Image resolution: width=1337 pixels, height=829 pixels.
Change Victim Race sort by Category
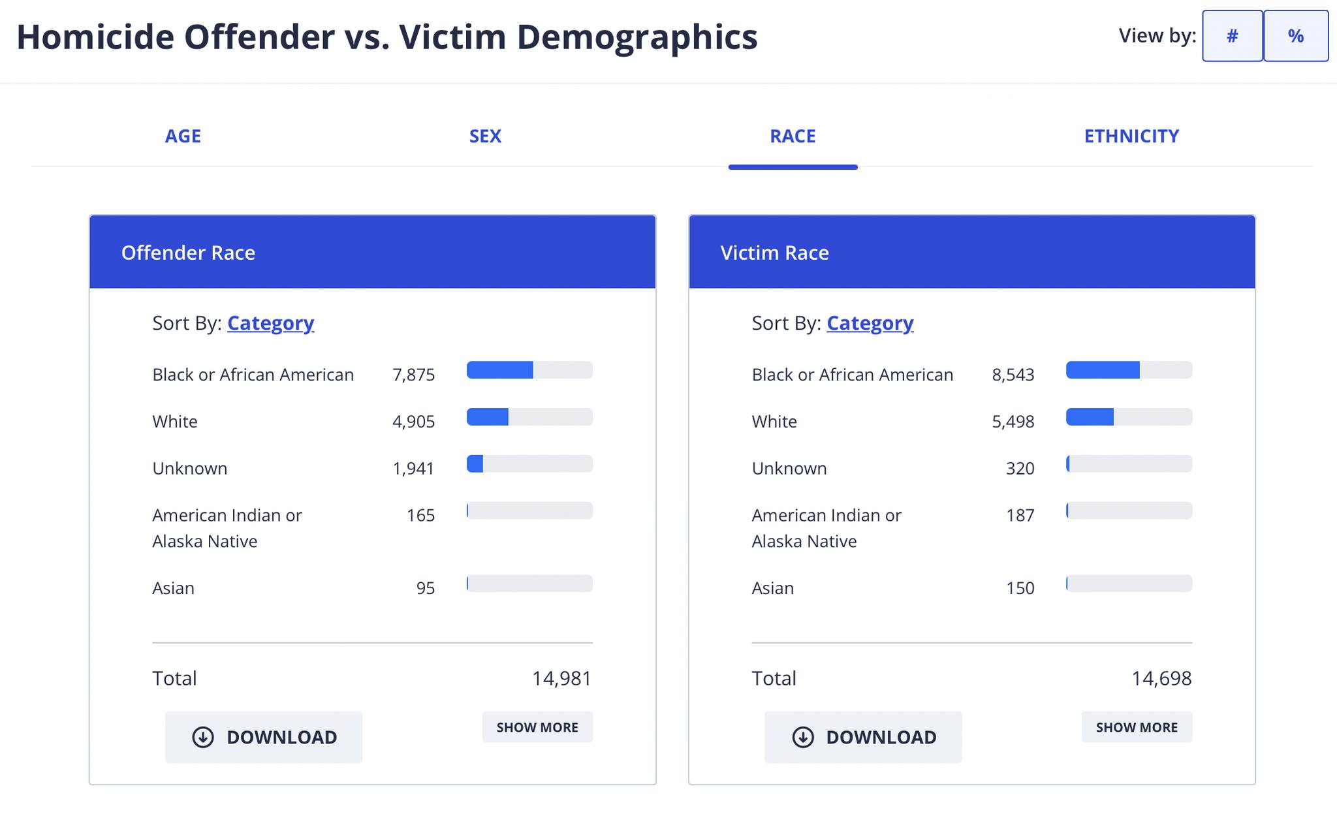[870, 323]
